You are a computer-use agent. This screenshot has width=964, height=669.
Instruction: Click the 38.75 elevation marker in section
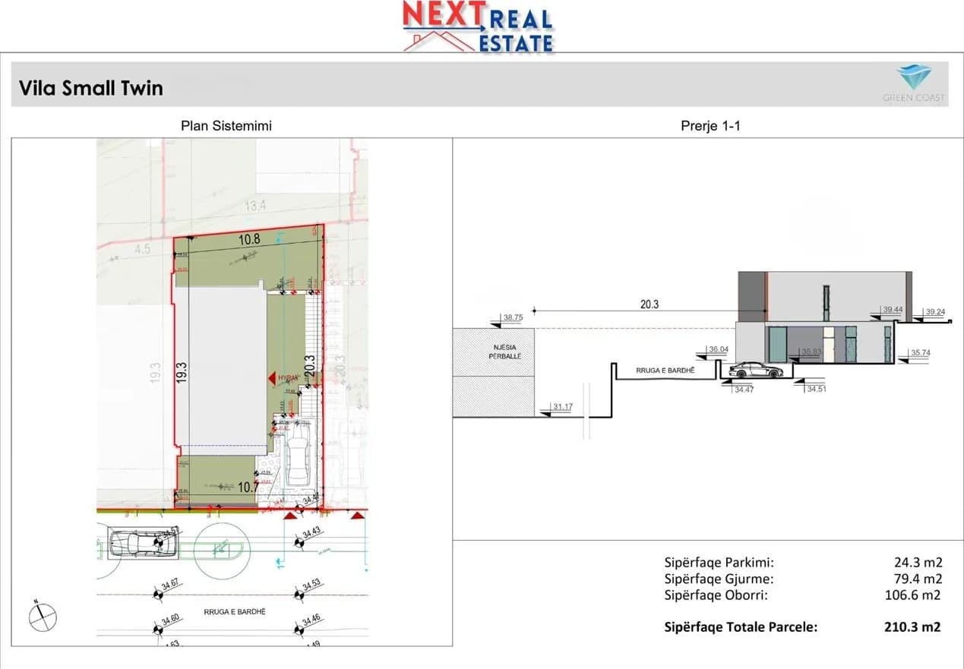[x=513, y=318]
